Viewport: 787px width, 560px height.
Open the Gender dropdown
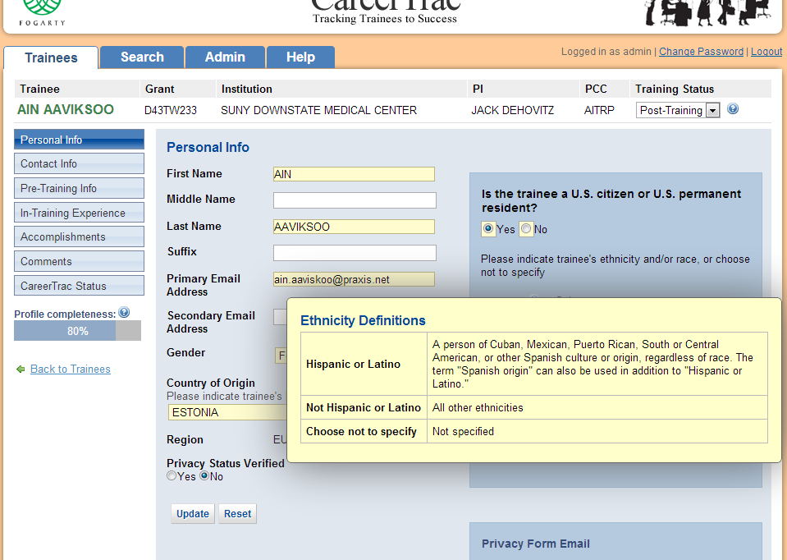(281, 356)
